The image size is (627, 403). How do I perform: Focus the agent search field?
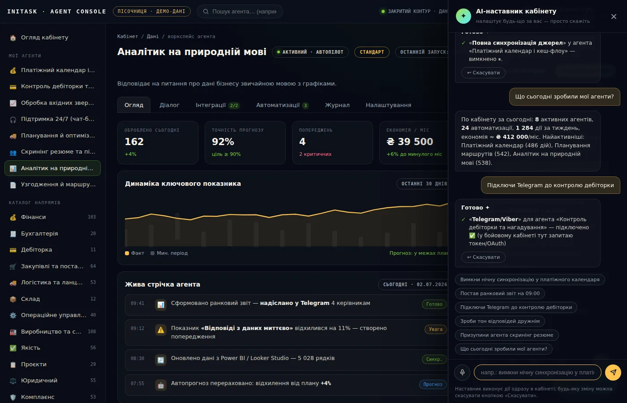(x=240, y=12)
